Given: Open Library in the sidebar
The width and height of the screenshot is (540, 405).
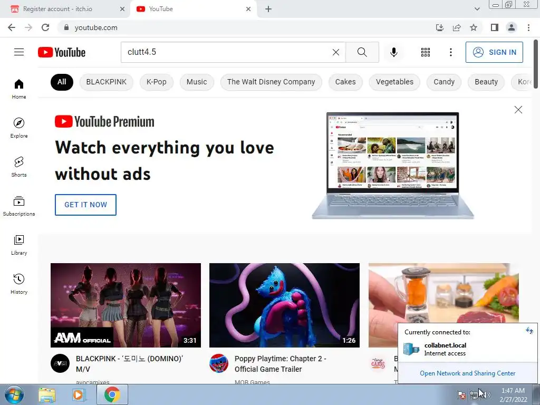Looking at the screenshot, I should [19, 245].
